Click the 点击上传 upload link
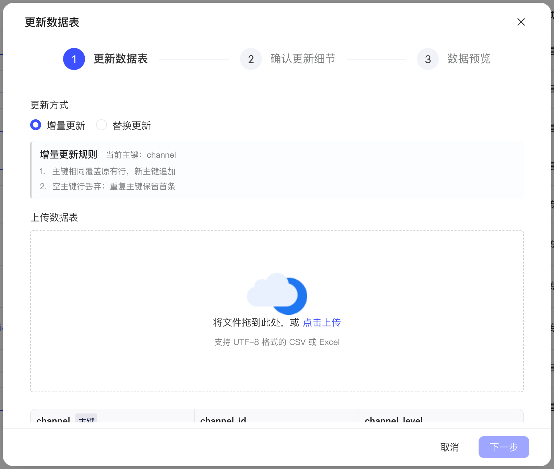The image size is (554, 469). [x=322, y=323]
